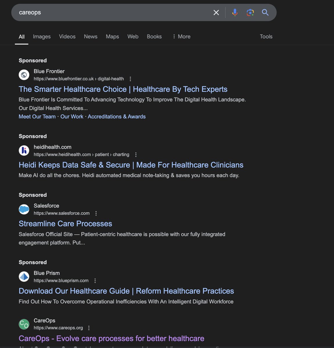Follow the Our Work sitelink

(72, 117)
